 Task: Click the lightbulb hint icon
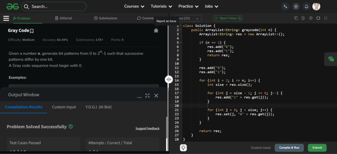183,148
